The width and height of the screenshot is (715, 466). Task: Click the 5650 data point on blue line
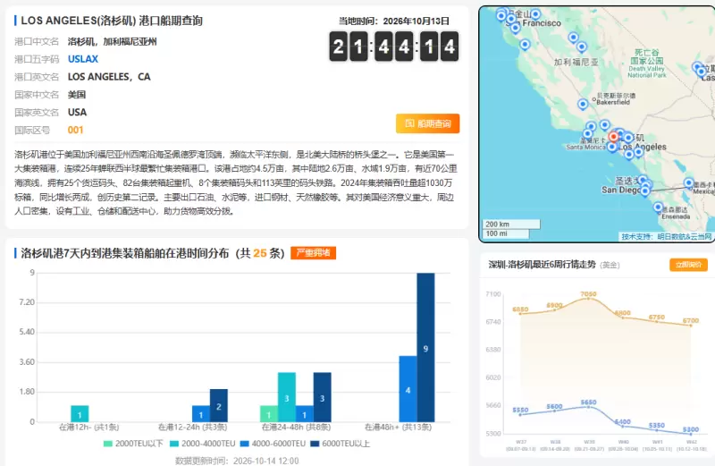click(x=588, y=406)
